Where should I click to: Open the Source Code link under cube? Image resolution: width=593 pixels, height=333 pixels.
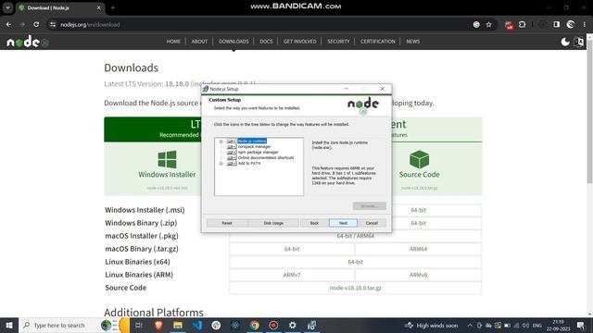[419, 175]
